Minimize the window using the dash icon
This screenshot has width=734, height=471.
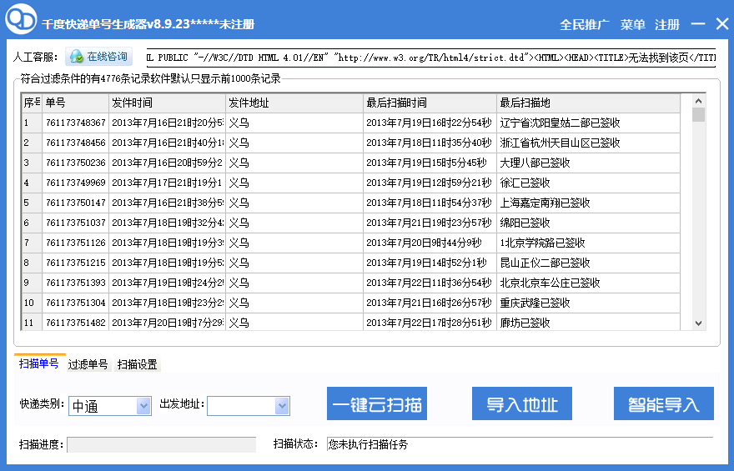click(x=699, y=25)
